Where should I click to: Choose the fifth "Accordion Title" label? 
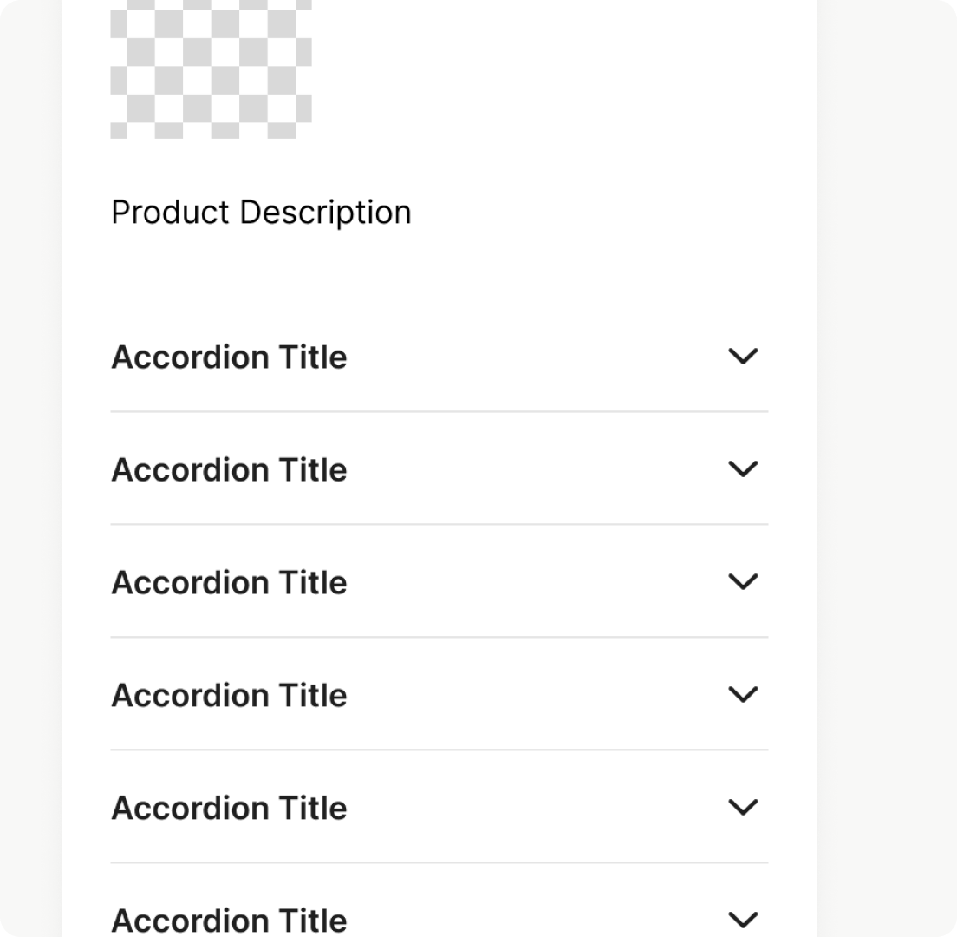[229, 809]
